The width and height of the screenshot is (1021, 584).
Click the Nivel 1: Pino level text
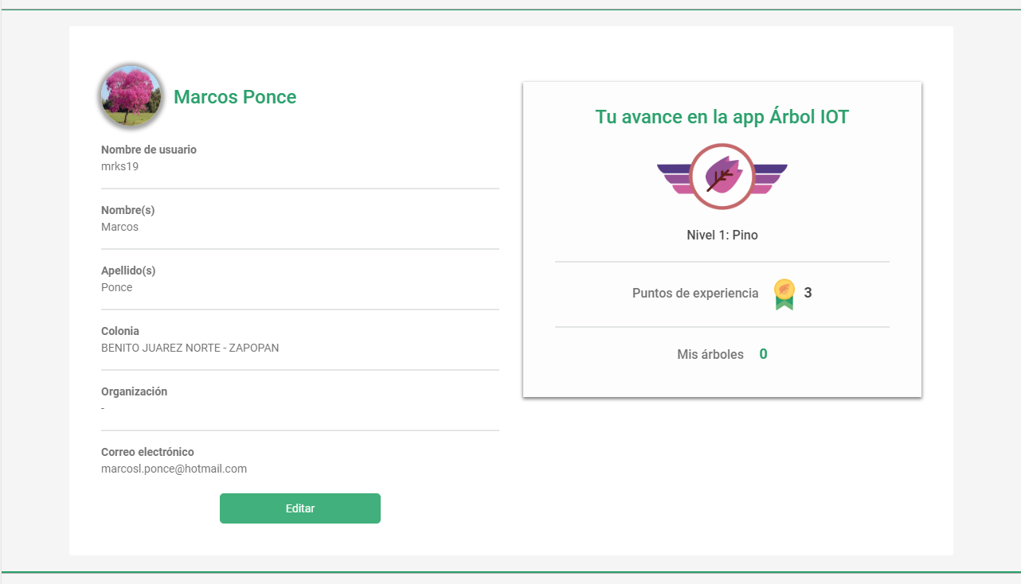722,236
